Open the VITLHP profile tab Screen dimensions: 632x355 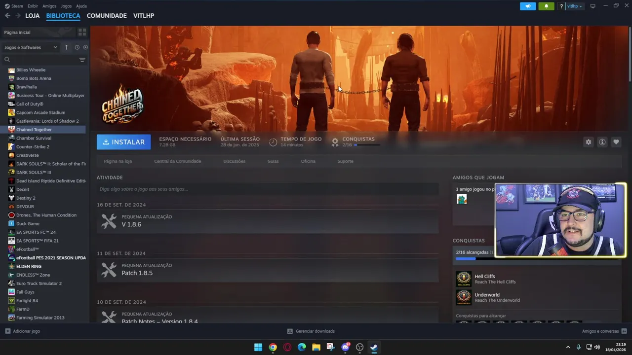pyautogui.click(x=144, y=16)
